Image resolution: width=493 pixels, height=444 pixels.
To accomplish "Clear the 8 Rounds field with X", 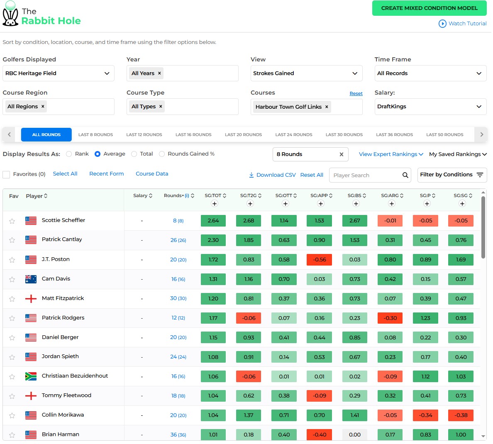I will 342,155.
